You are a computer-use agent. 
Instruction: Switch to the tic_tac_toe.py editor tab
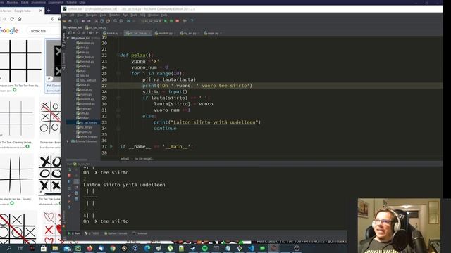coord(138,33)
